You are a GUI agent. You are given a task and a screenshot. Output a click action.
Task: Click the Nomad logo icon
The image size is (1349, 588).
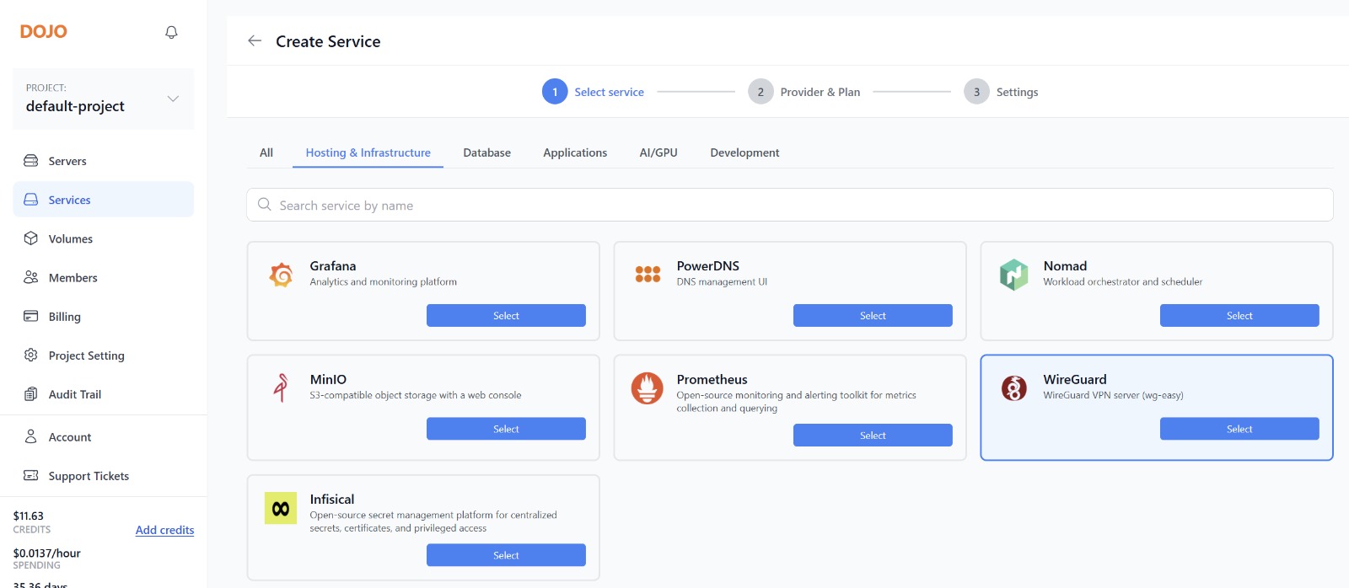click(1013, 275)
